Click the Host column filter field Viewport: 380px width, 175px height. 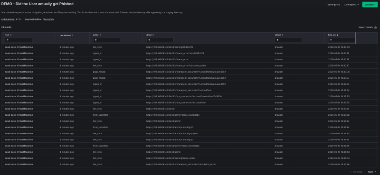click(x=19, y=40)
